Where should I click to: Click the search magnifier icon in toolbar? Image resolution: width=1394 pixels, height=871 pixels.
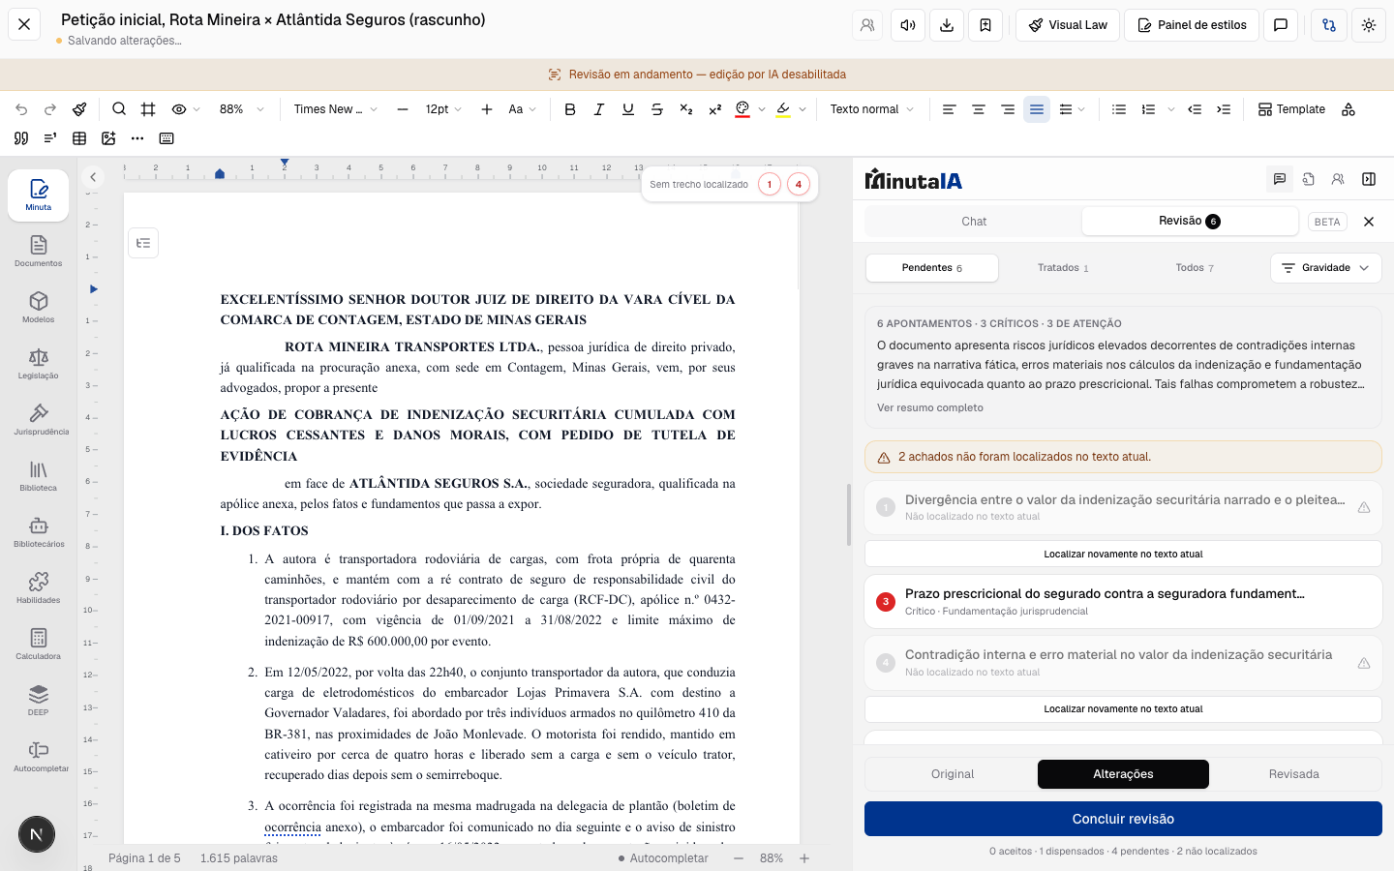pos(119,109)
